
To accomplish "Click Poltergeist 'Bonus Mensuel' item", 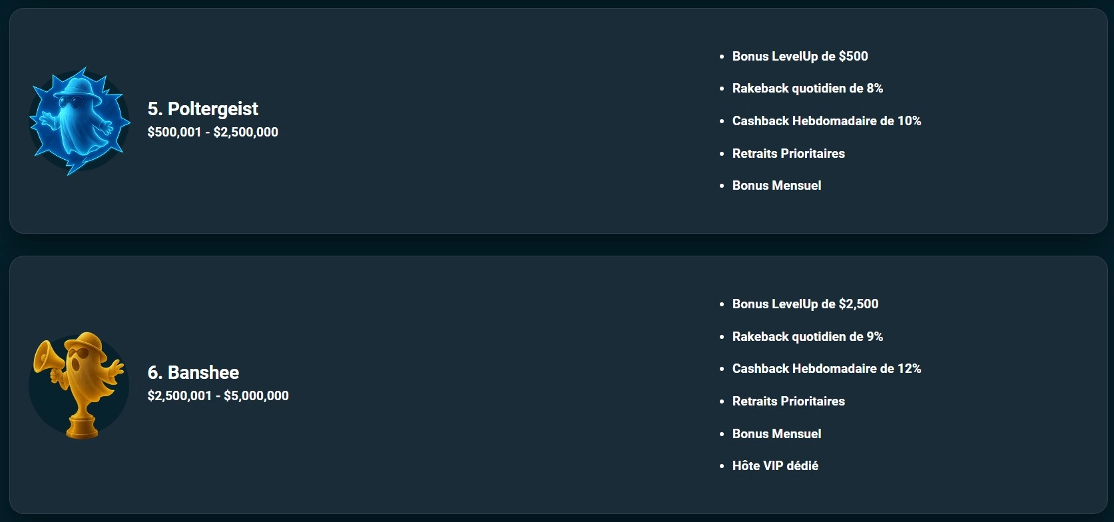I will (x=776, y=185).
